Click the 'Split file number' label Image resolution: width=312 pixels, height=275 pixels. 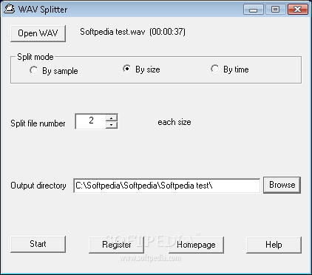pyautogui.click(x=38, y=123)
